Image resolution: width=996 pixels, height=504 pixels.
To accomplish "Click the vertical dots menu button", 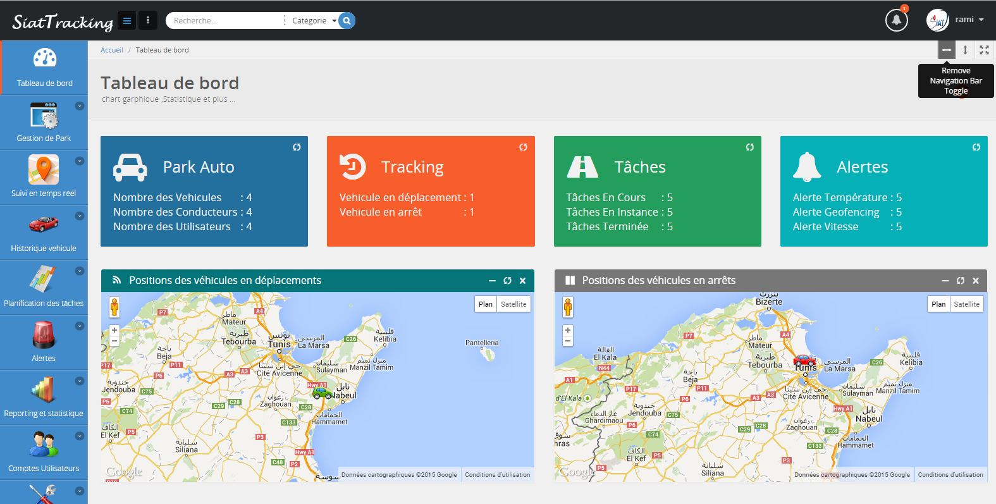I will click(x=148, y=20).
